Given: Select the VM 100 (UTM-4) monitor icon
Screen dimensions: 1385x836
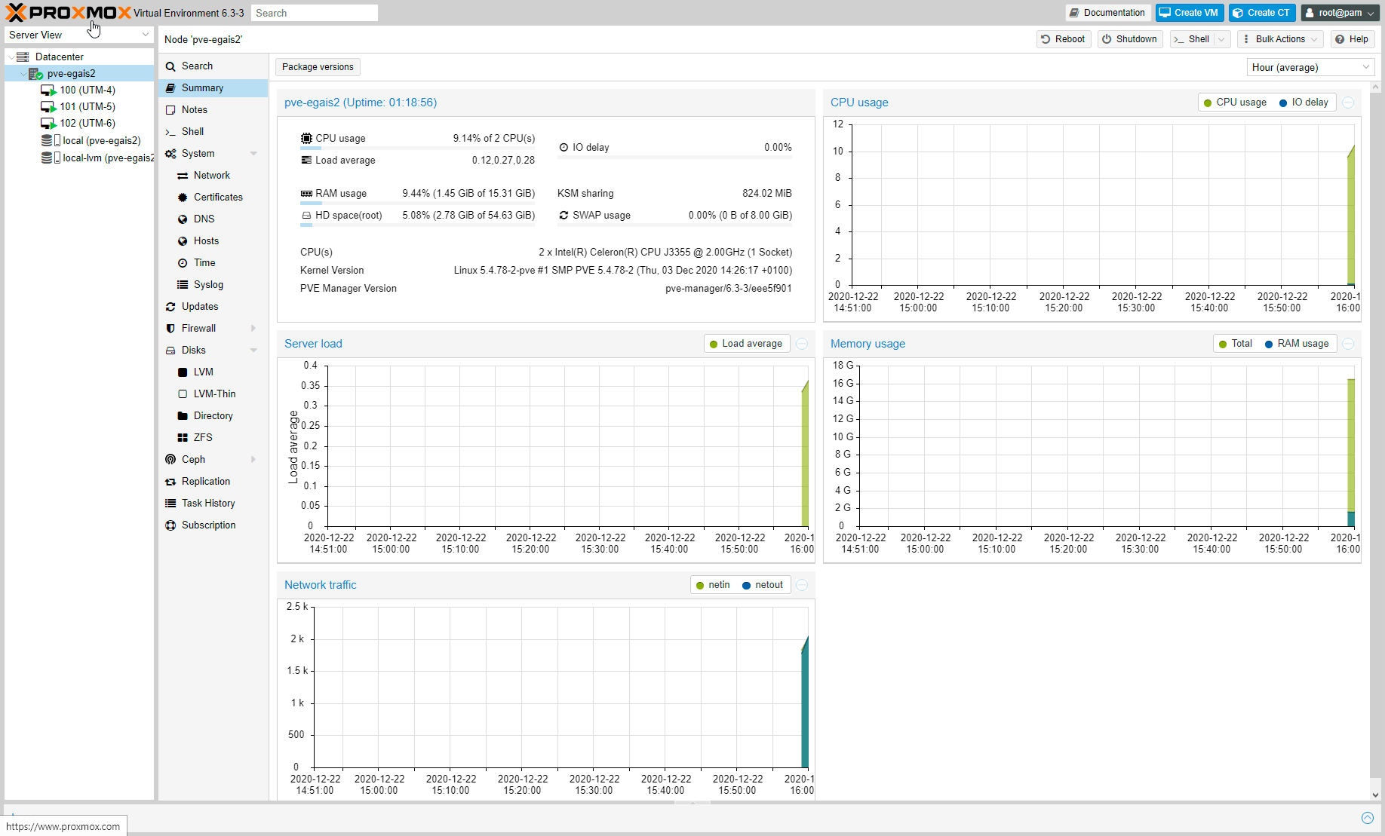Looking at the screenshot, I should click(48, 90).
